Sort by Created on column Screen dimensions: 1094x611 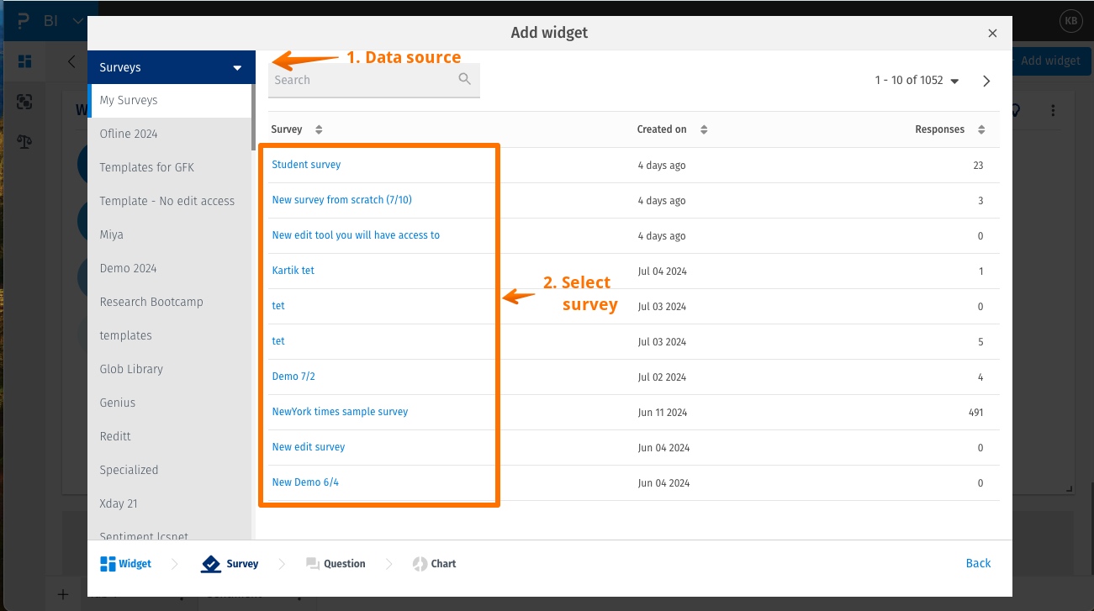tap(704, 129)
